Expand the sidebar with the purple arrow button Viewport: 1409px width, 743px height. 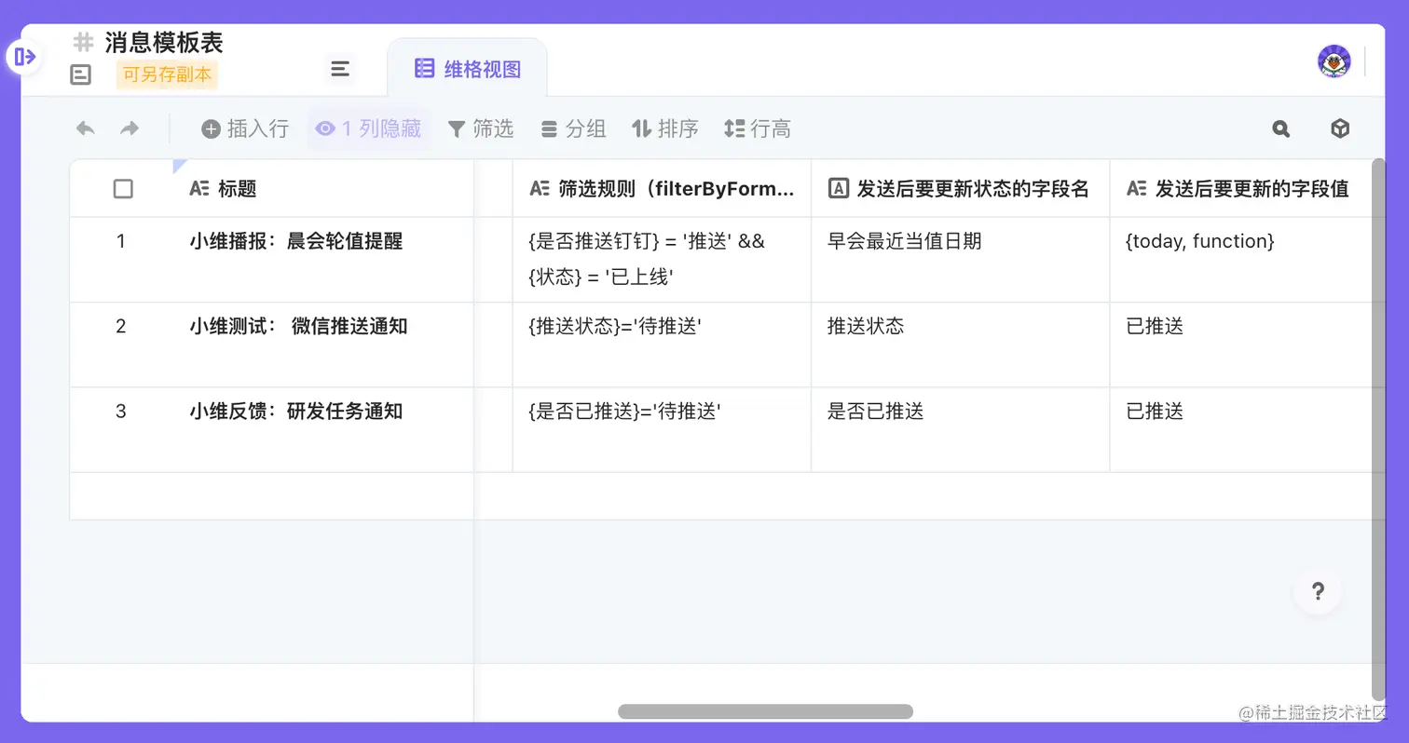click(25, 57)
